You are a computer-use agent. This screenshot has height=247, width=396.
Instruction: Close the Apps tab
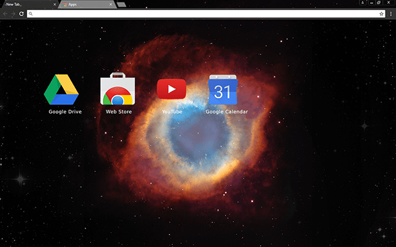(111, 4)
